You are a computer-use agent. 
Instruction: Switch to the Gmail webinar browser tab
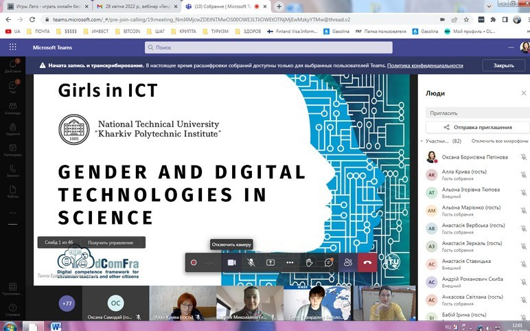137,6
